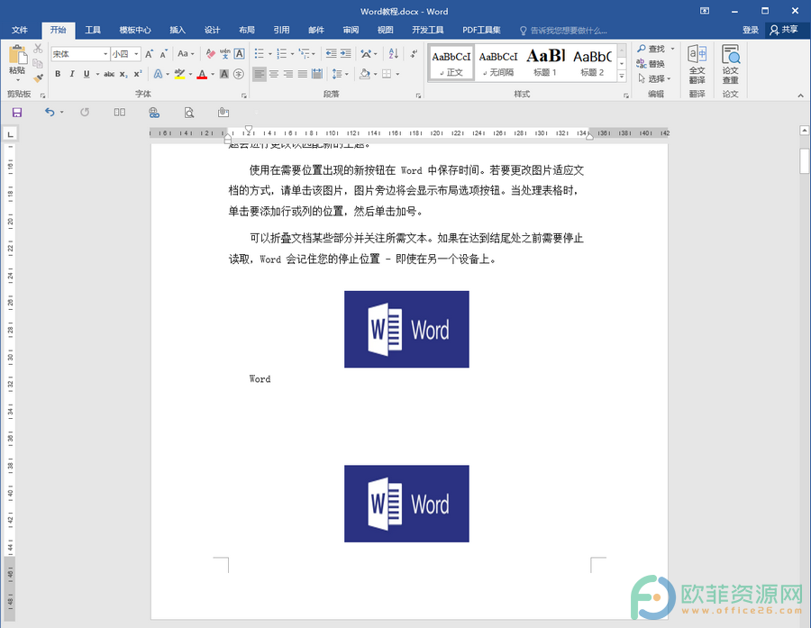Sort text with the A-Z sort icon
Screen dimensions: 811x628
(x=393, y=54)
